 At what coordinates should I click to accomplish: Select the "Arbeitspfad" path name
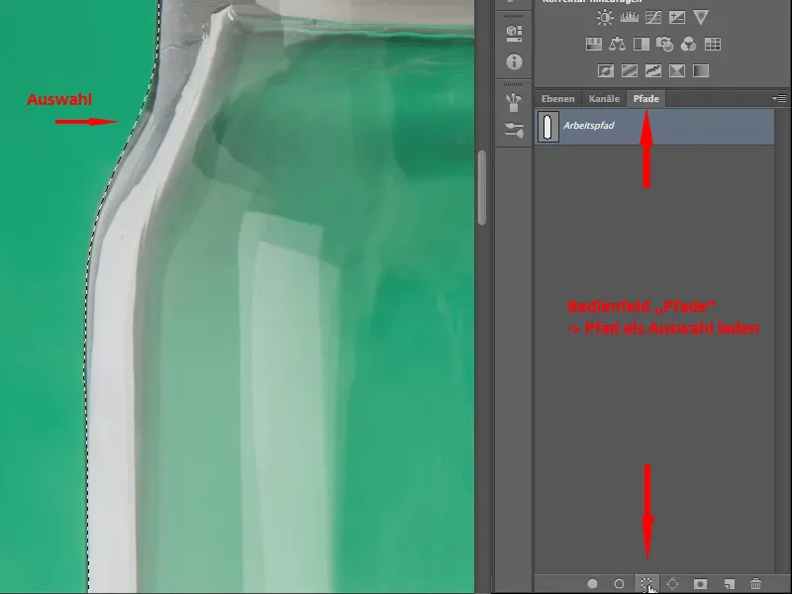coord(589,126)
